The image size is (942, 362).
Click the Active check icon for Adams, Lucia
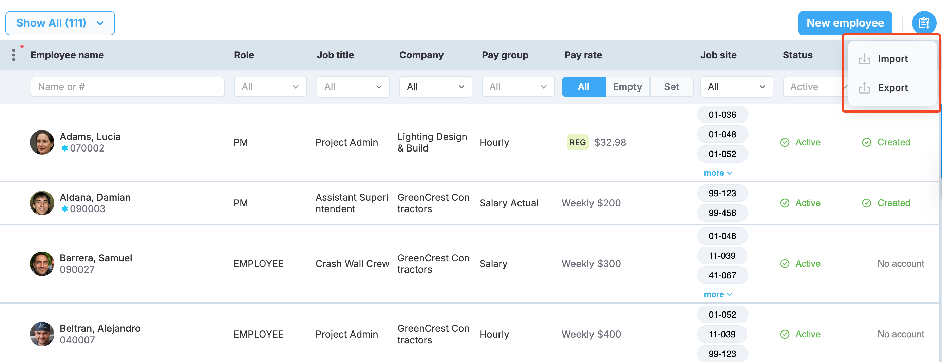[x=785, y=142]
